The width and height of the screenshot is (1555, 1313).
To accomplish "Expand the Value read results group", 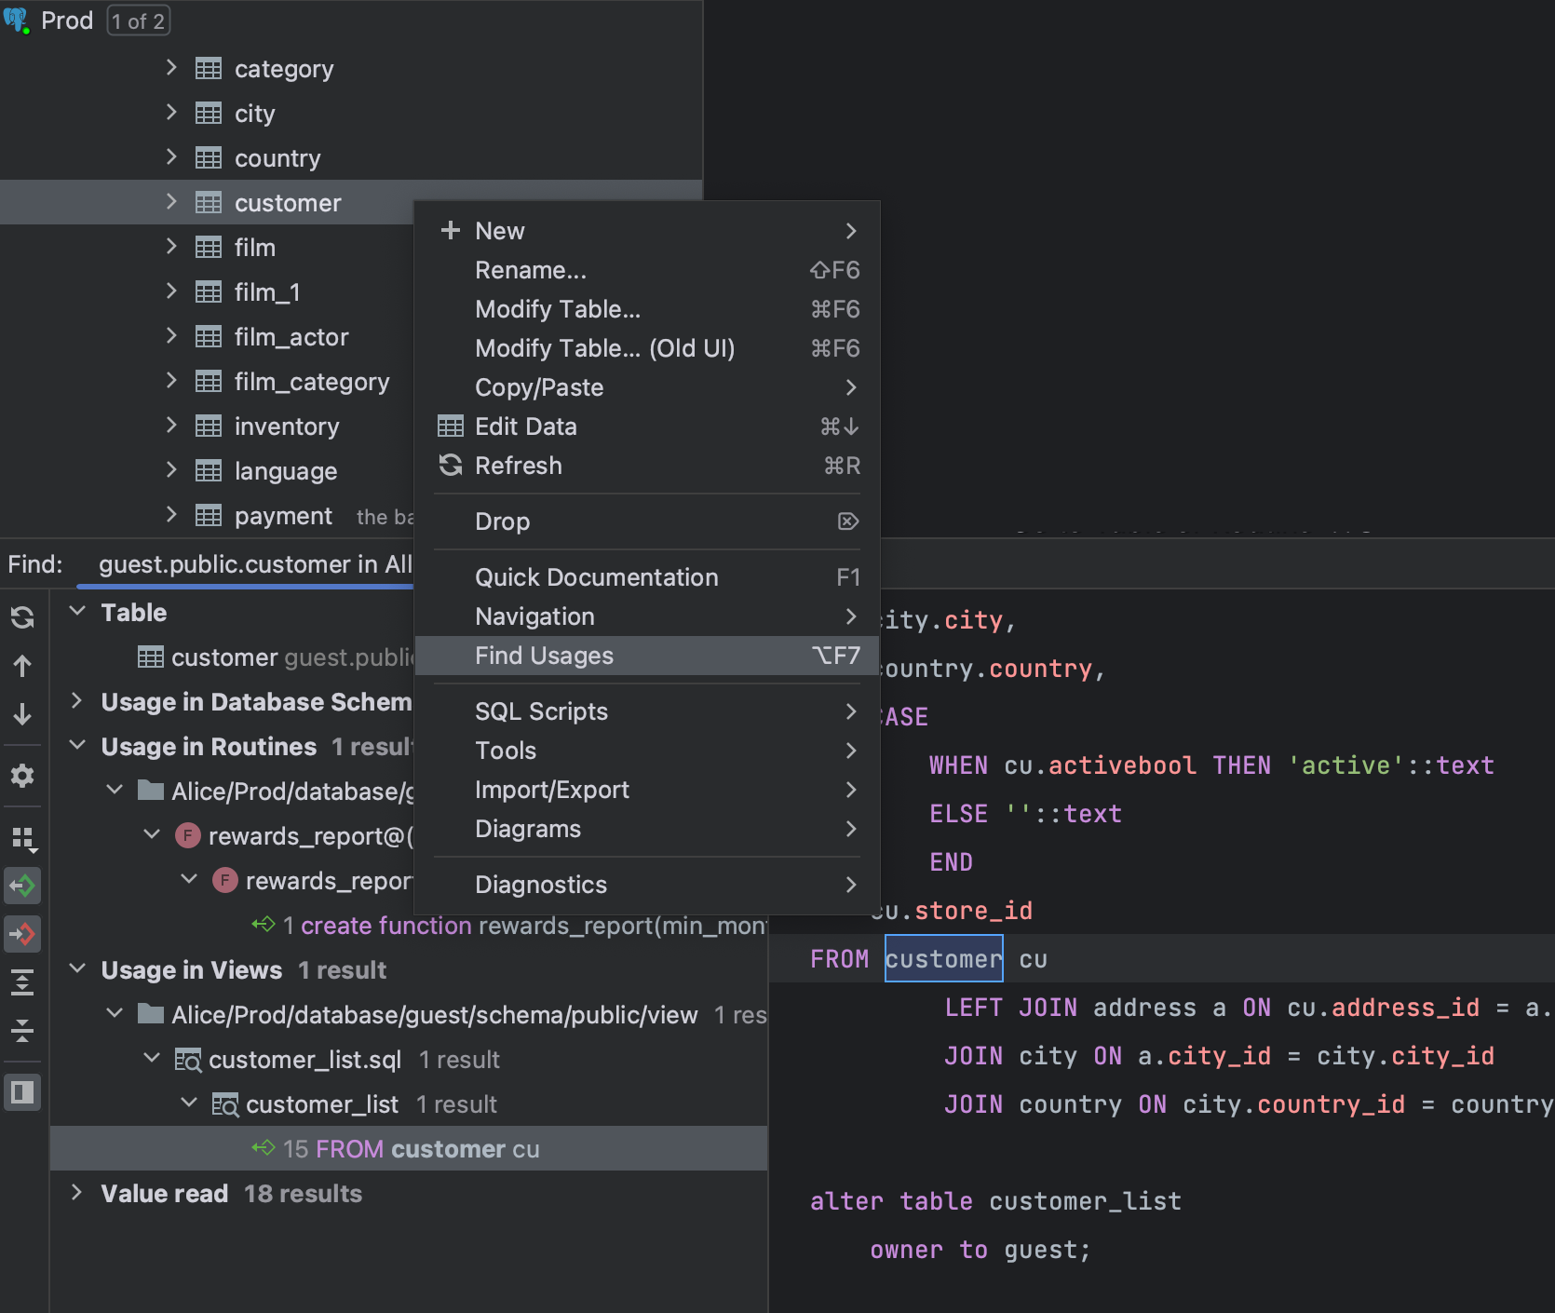I will pyautogui.click(x=77, y=1193).
